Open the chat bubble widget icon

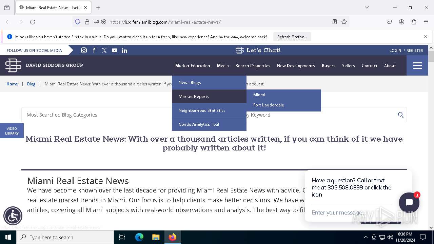click(x=409, y=203)
